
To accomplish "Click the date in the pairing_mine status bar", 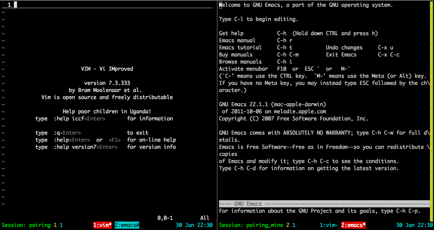I will pyautogui.click(x=404, y=225).
